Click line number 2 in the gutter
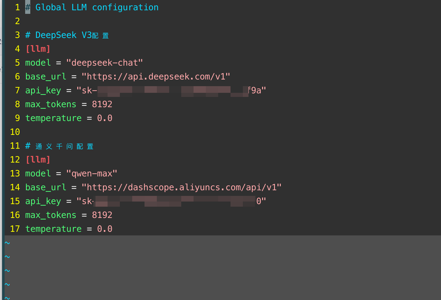 (x=17, y=21)
